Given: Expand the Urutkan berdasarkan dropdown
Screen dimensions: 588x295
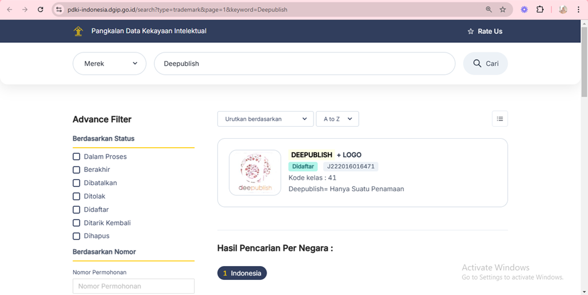Looking at the screenshot, I should pyautogui.click(x=265, y=119).
